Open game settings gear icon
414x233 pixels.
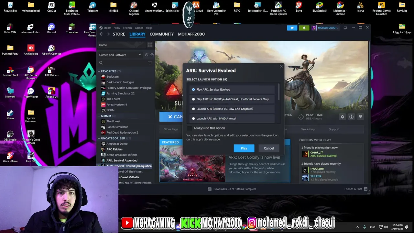[343, 117]
